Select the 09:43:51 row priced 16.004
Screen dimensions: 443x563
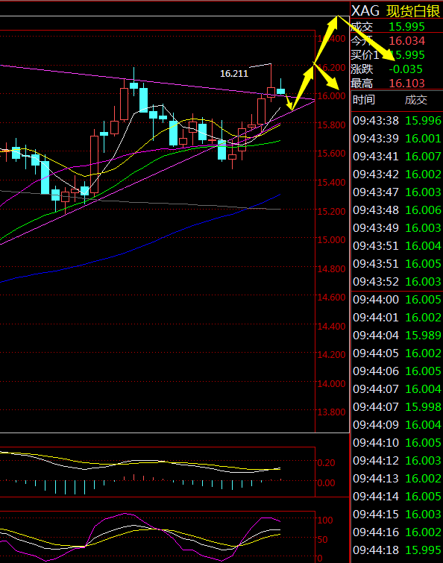pyautogui.click(x=397, y=246)
